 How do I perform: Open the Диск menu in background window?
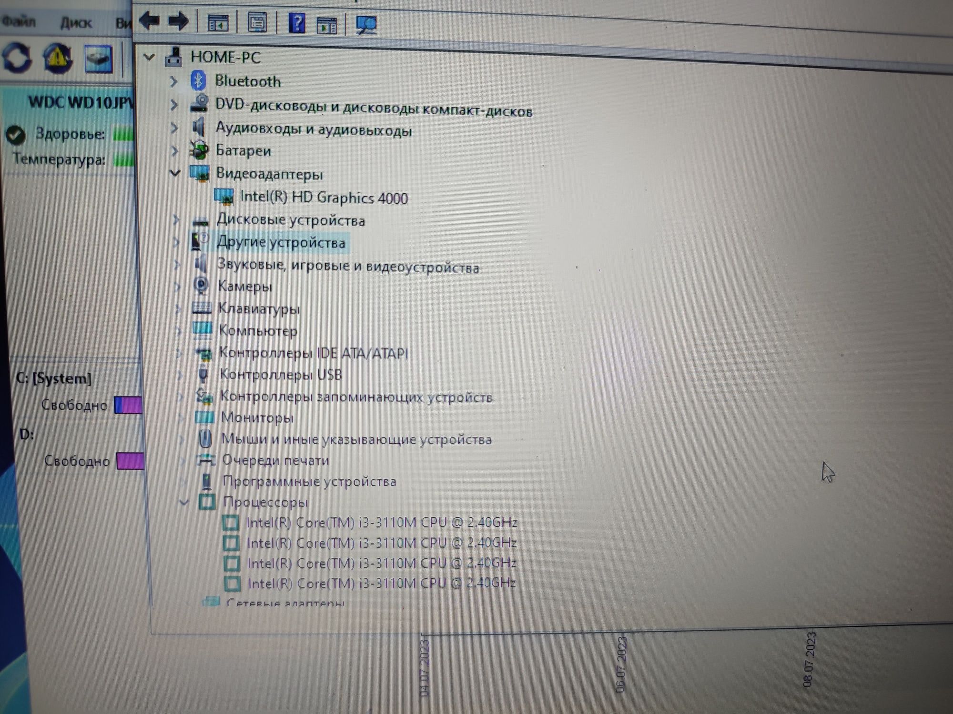click(x=76, y=23)
